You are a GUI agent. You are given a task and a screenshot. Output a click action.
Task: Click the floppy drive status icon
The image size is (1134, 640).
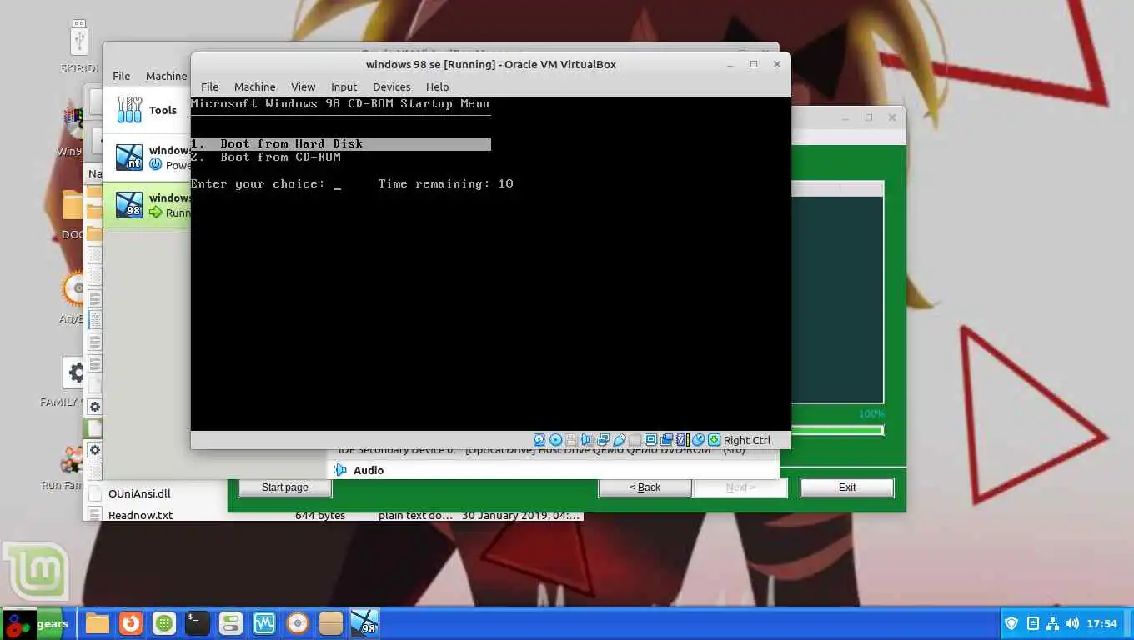[x=571, y=440]
